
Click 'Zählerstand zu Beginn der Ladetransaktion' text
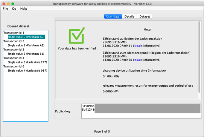pos(132,39)
